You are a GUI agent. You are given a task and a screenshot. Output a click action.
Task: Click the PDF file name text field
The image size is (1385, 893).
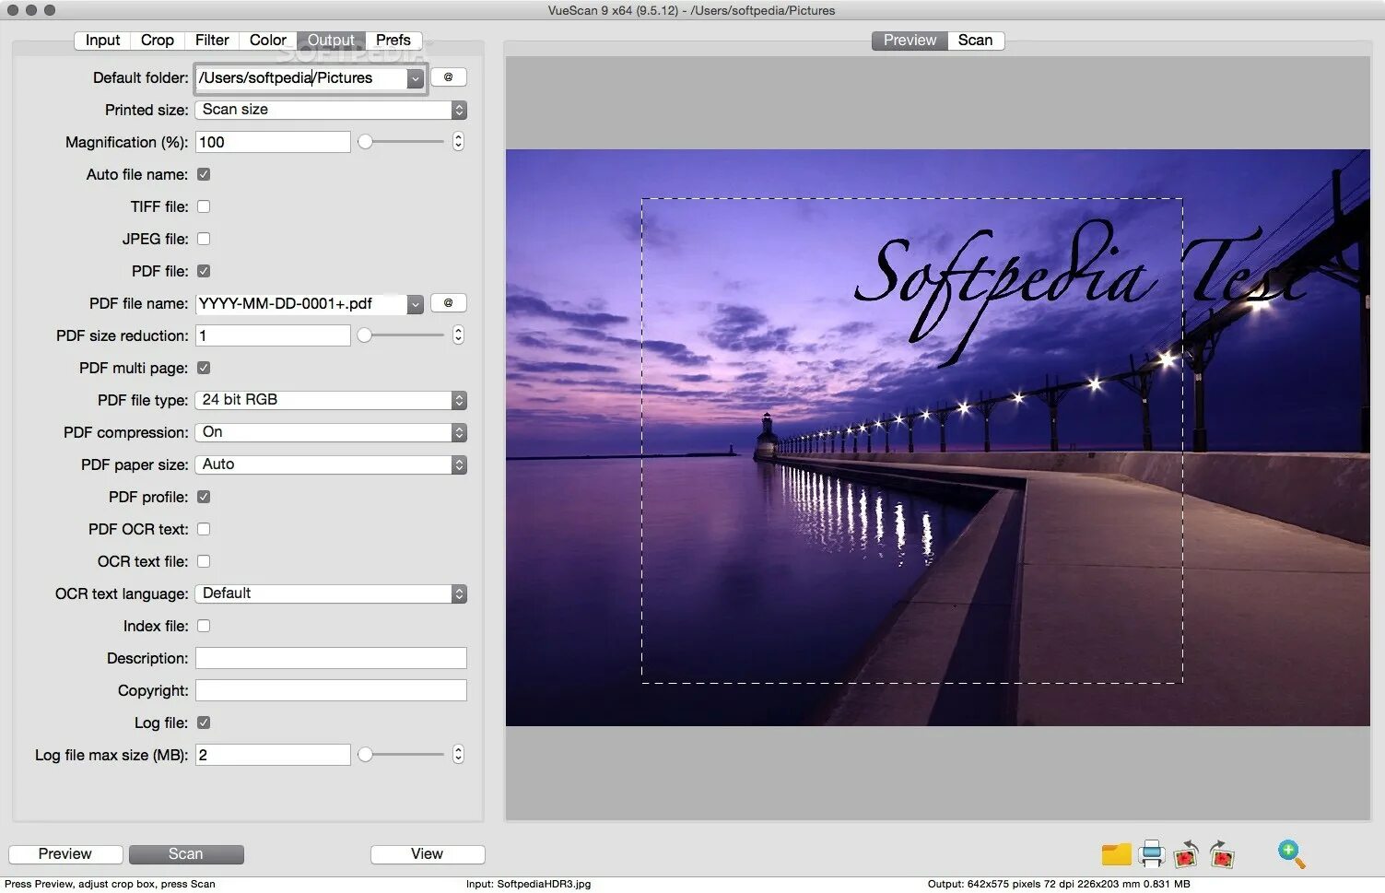300,304
